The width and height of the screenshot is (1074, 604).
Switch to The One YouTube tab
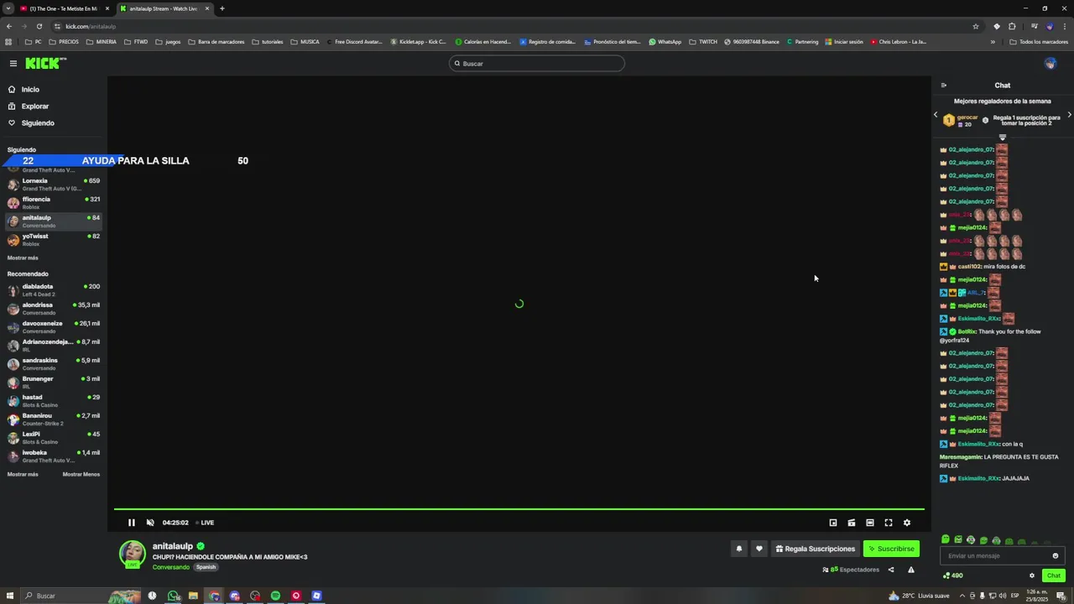coord(64,8)
